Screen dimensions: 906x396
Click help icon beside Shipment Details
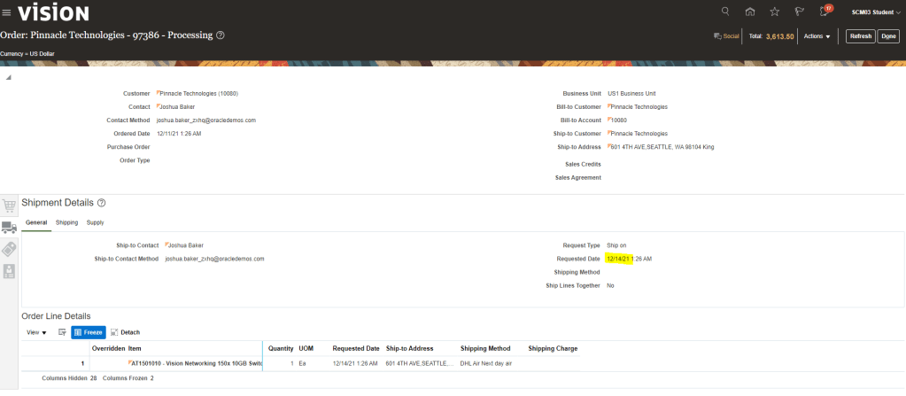102,203
